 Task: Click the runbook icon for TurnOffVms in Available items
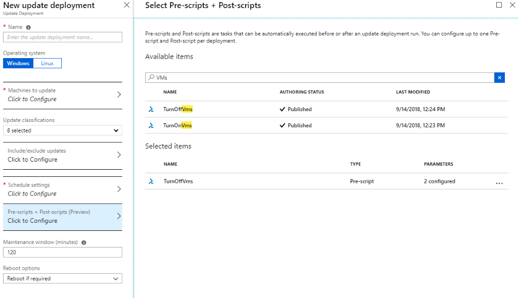[x=151, y=109]
